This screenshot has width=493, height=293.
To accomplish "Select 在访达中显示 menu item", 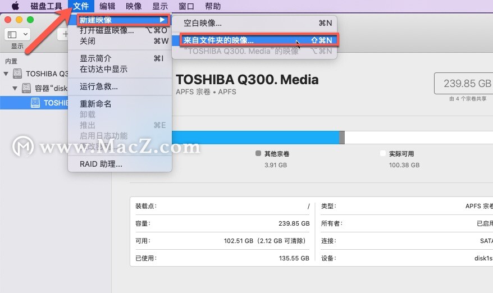I will point(120,69).
